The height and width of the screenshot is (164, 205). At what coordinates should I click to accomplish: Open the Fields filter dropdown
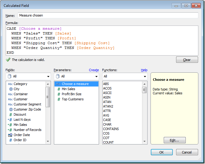tap(28, 76)
